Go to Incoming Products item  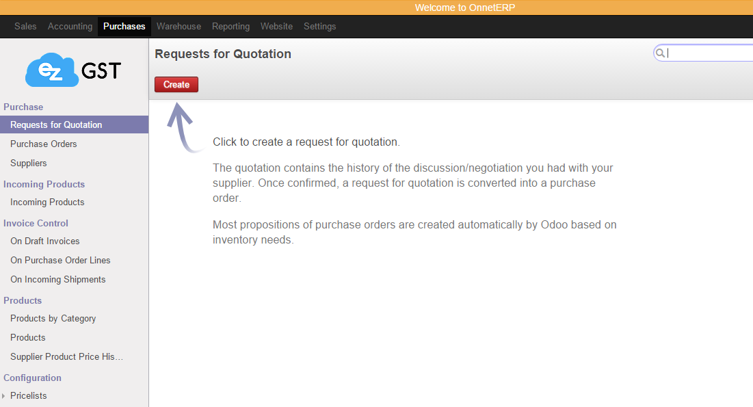47,202
